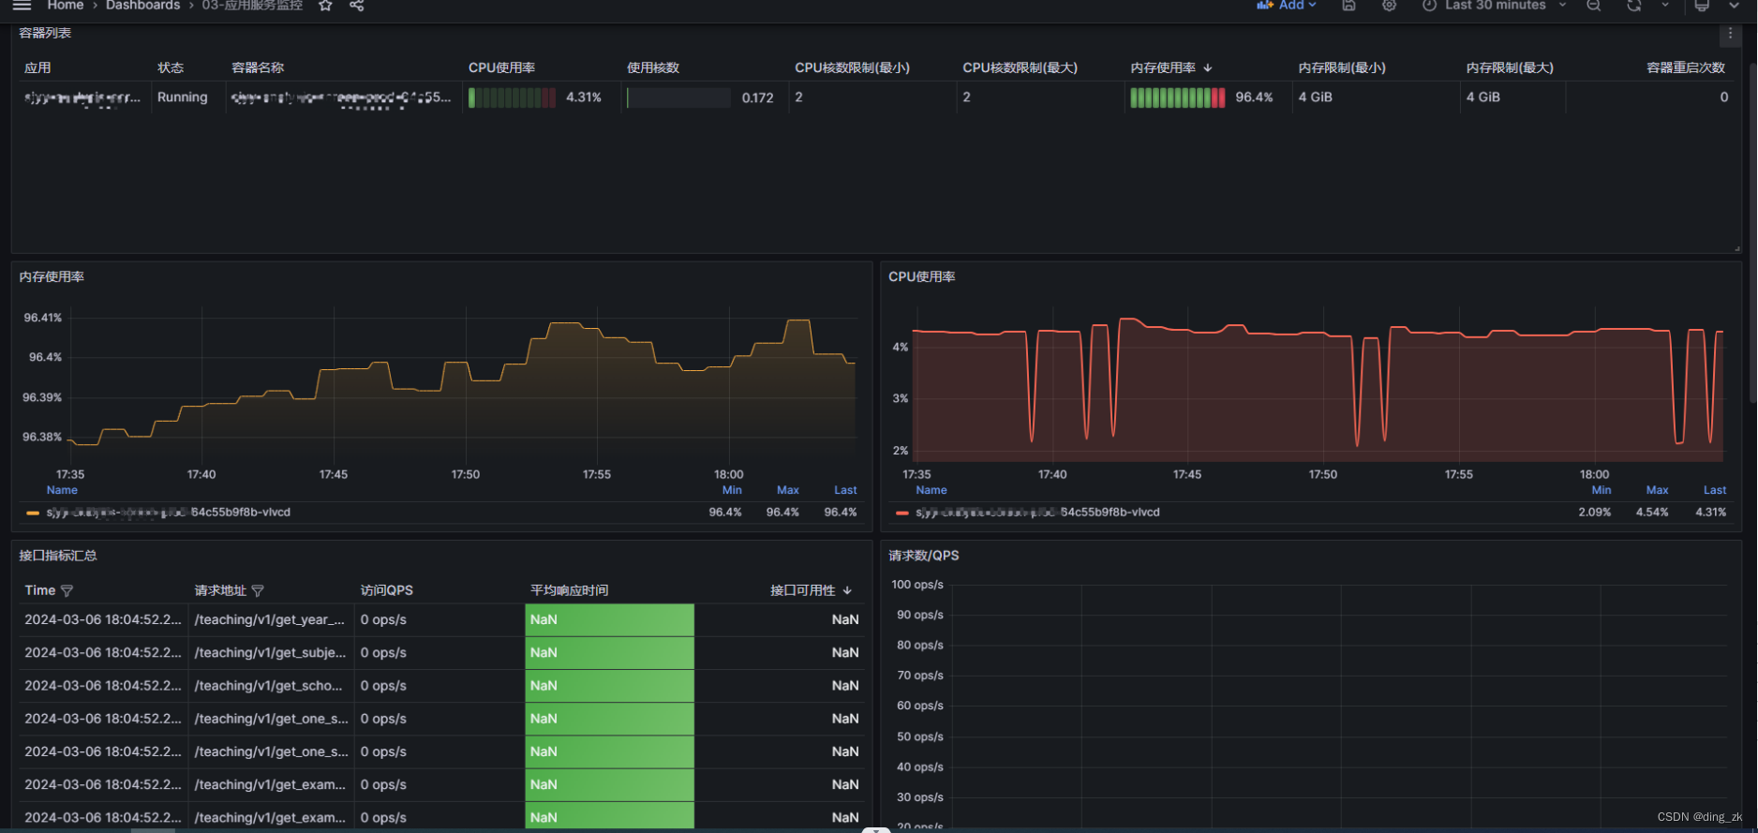Screen dimensions: 1758x833
Task: Open dashboard settings gear
Action: point(1389,6)
